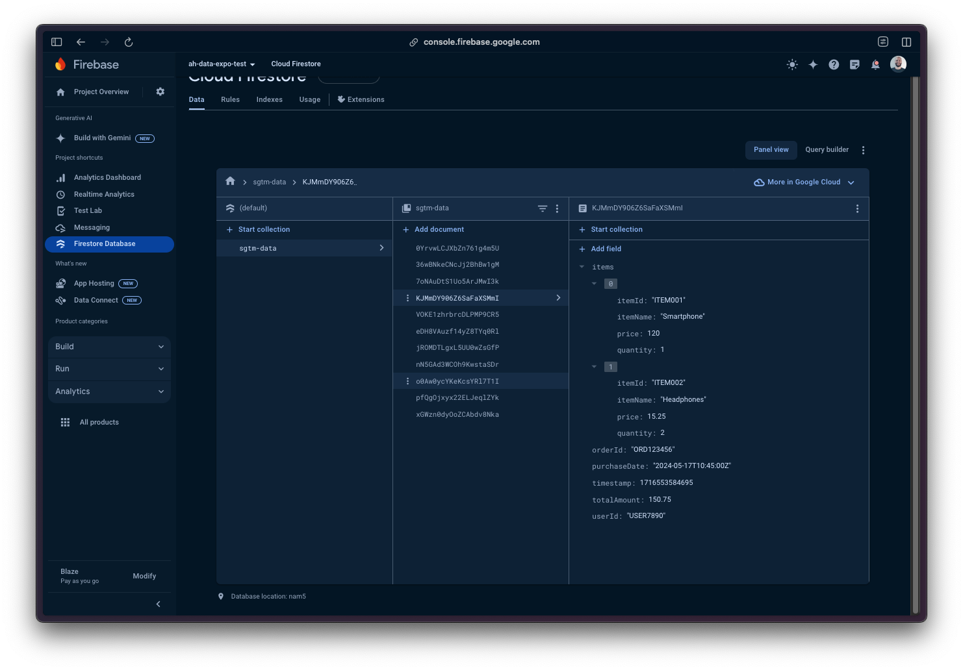
Task: Click the totalAmount value 150.75
Action: click(660, 499)
